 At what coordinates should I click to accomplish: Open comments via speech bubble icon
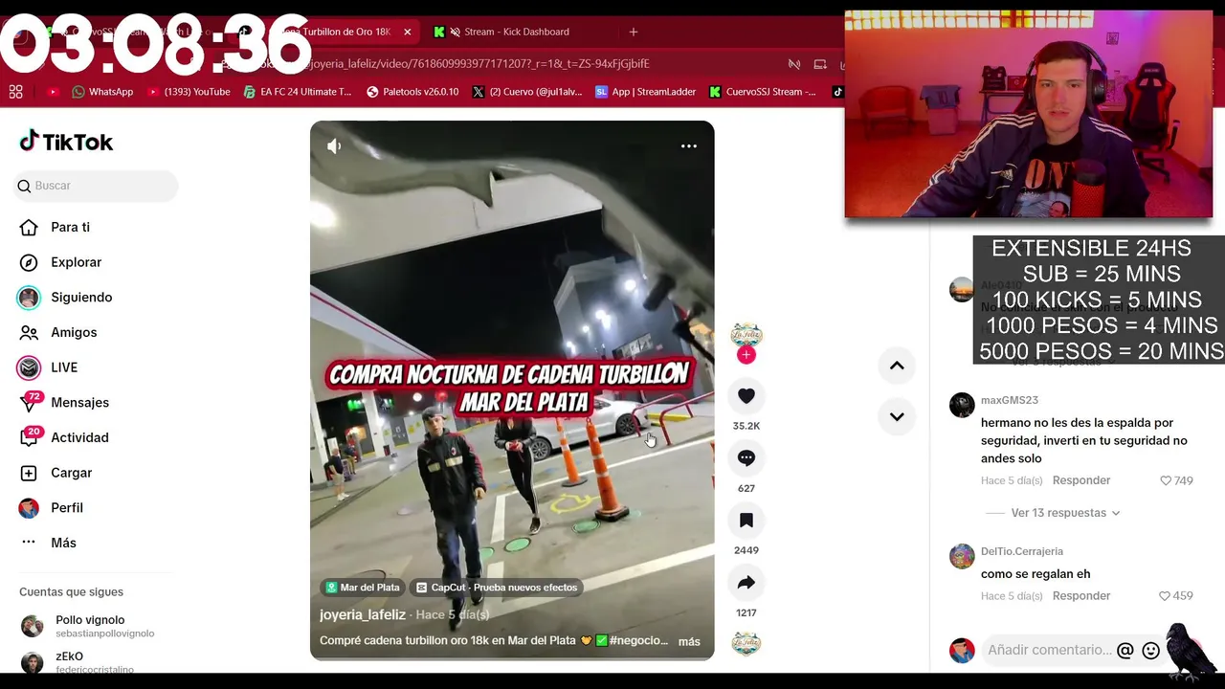(x=746, y=458)
